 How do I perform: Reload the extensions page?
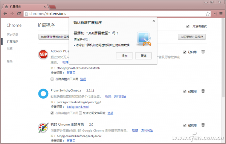click(19, 13)
